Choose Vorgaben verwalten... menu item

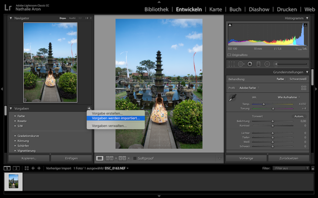(116, 126)
